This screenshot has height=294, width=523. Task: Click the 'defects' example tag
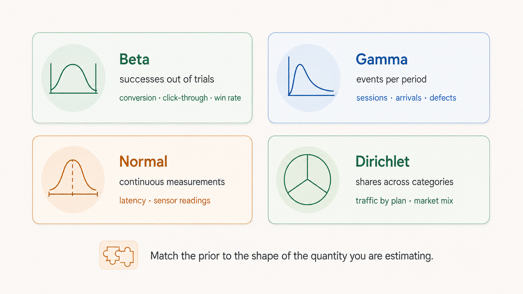[443, 98]
